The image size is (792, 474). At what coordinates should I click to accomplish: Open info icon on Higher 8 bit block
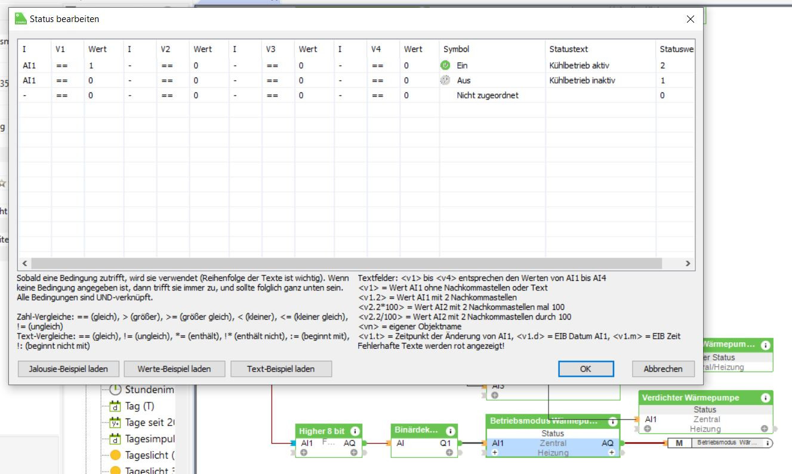pos(355,431)
